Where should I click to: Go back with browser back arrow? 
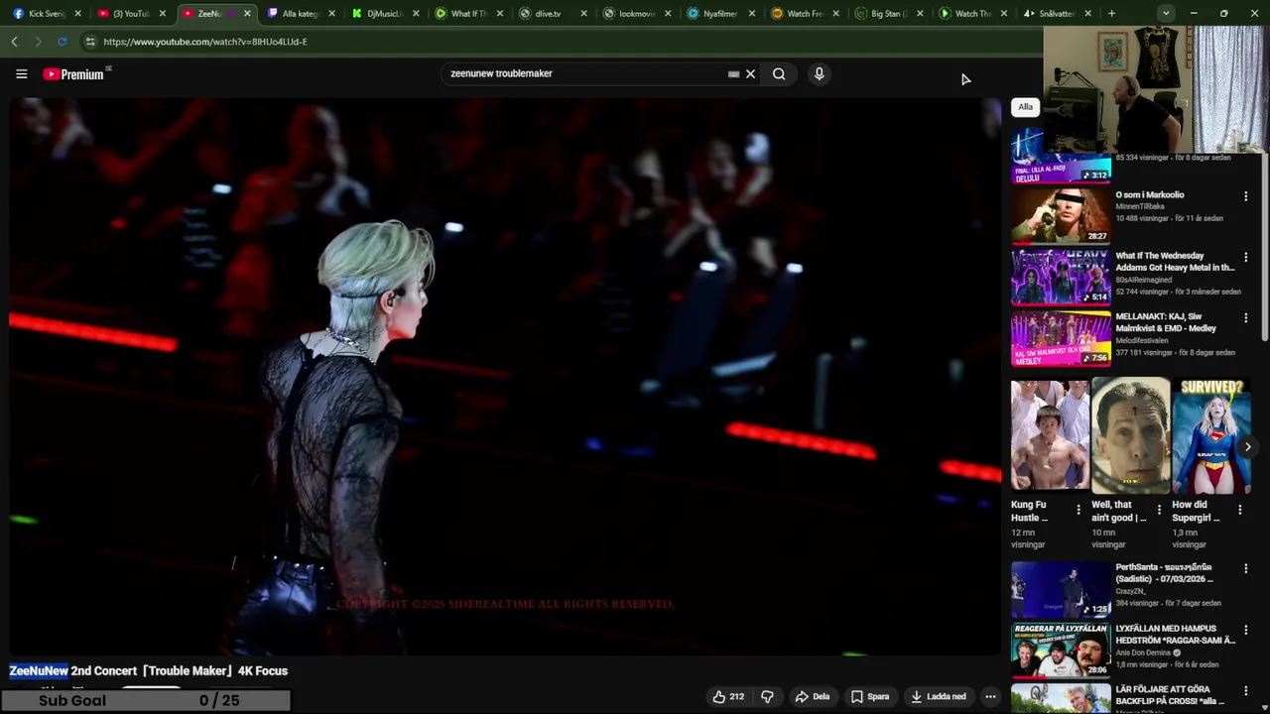pyautogui.click(x=14, y=42)
